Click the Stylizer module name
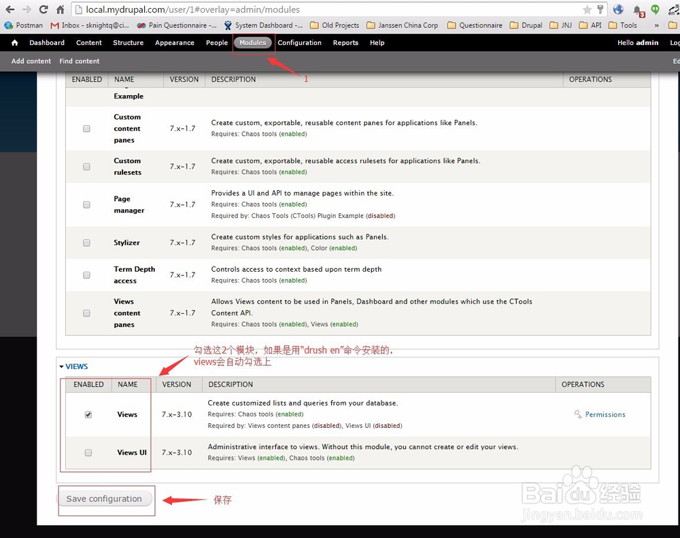 click(126, 243)
